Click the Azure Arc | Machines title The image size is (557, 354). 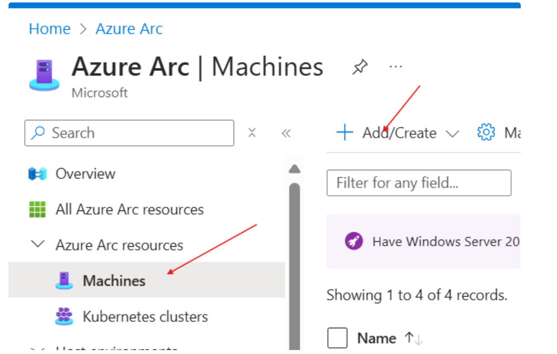(x=197, y=67)
